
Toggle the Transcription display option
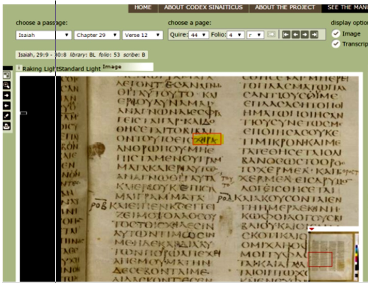(336, 44)
